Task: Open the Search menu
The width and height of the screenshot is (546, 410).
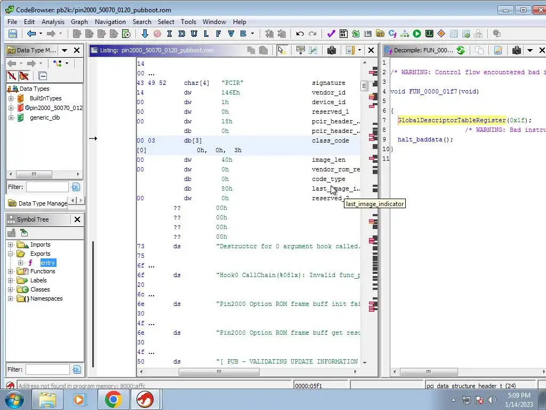Action: pyautogui.click(x=142, y=21)
